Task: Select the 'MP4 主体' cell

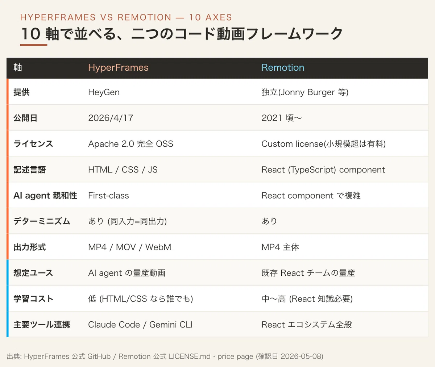Action: [x=280, y=247]
